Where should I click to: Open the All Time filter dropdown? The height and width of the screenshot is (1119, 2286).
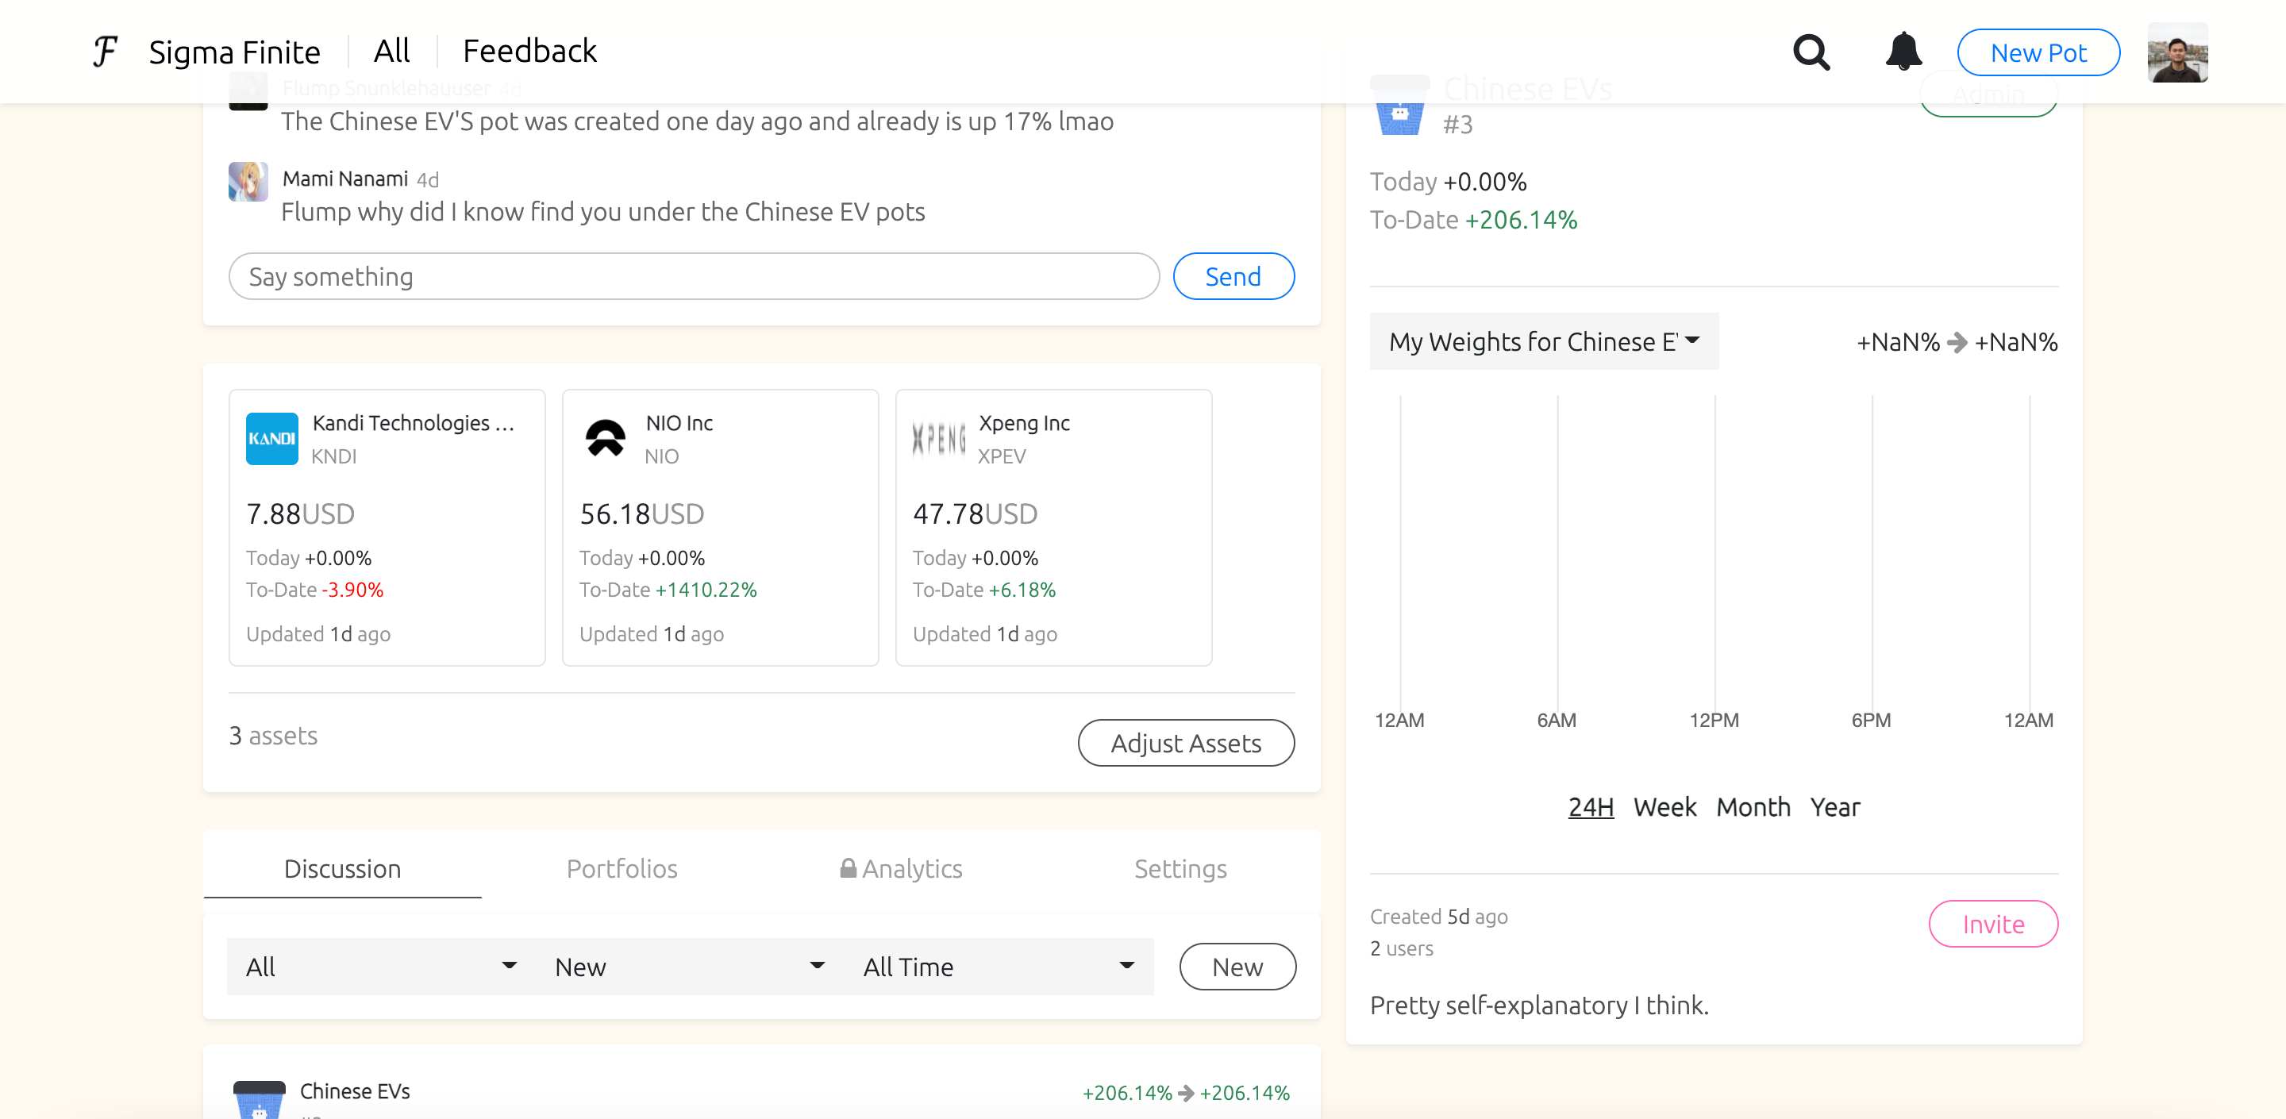pyautogui.click(x=999, y=967)
